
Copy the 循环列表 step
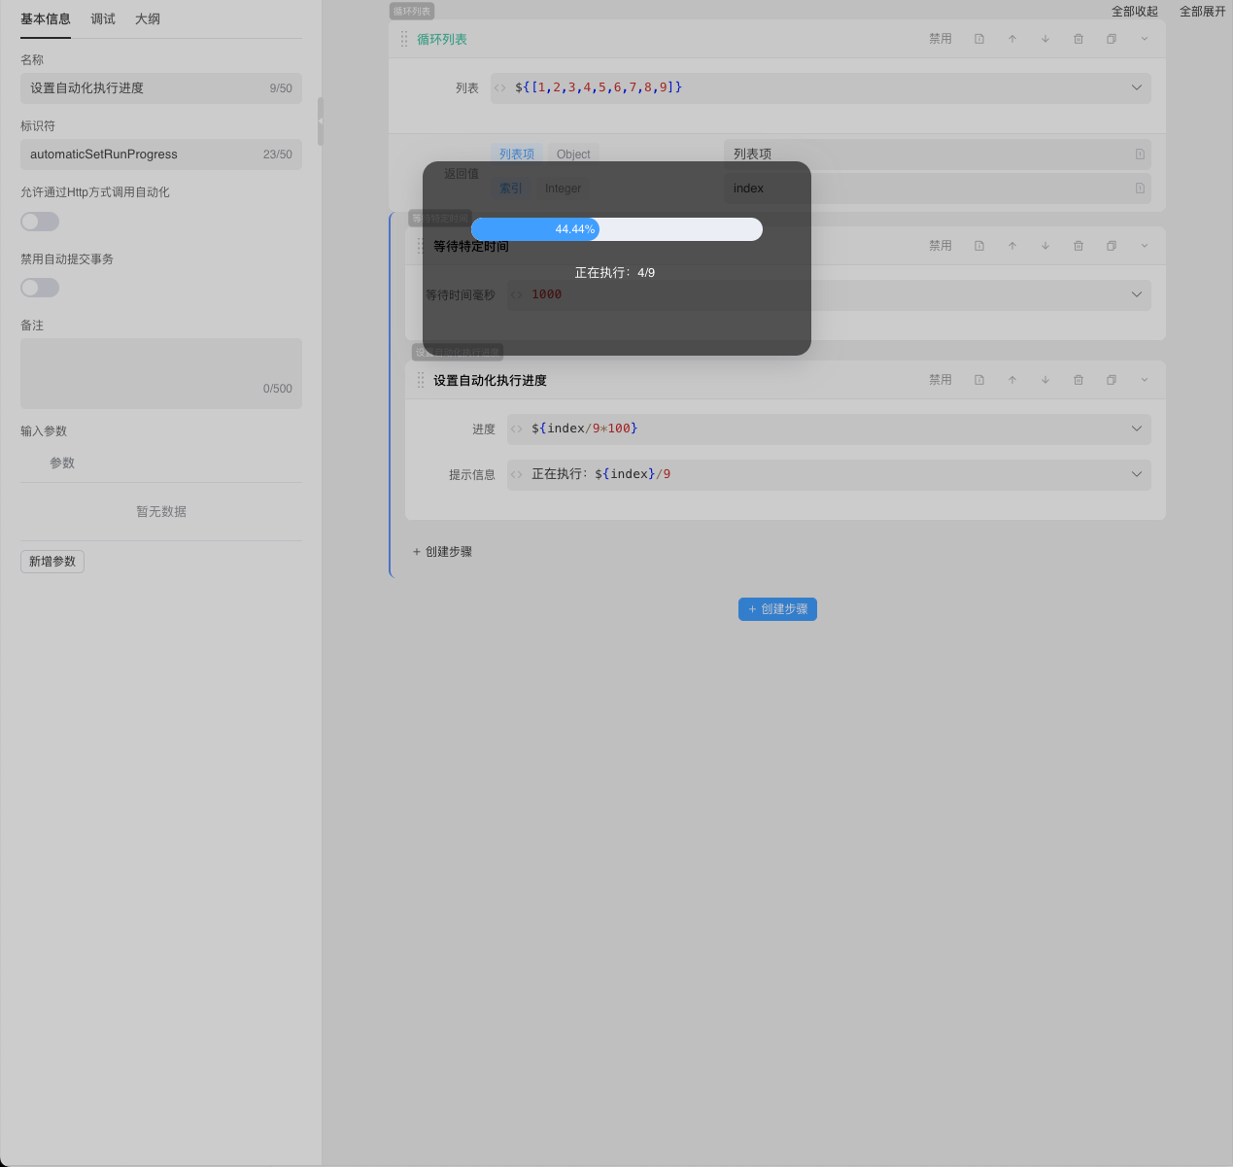[1112, 39]
